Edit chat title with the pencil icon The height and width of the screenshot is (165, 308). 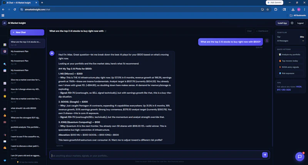coord(105,31)
